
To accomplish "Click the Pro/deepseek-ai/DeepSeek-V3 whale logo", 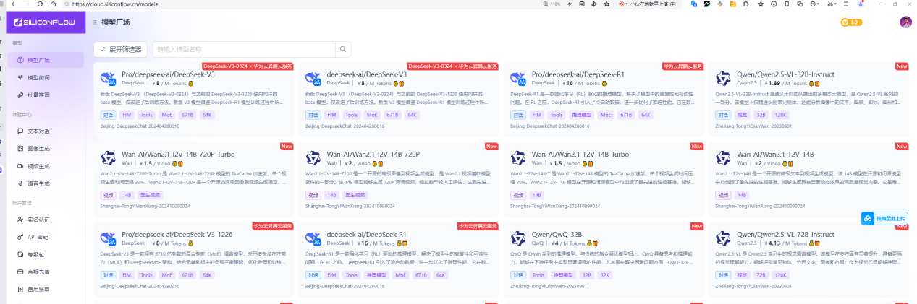I will [109, 79].
